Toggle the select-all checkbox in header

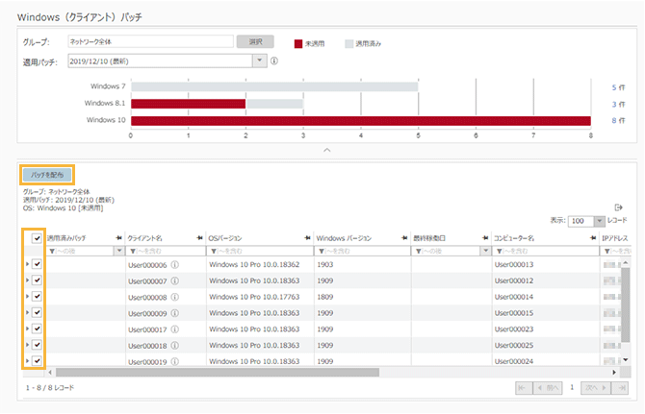pos(37,238)
